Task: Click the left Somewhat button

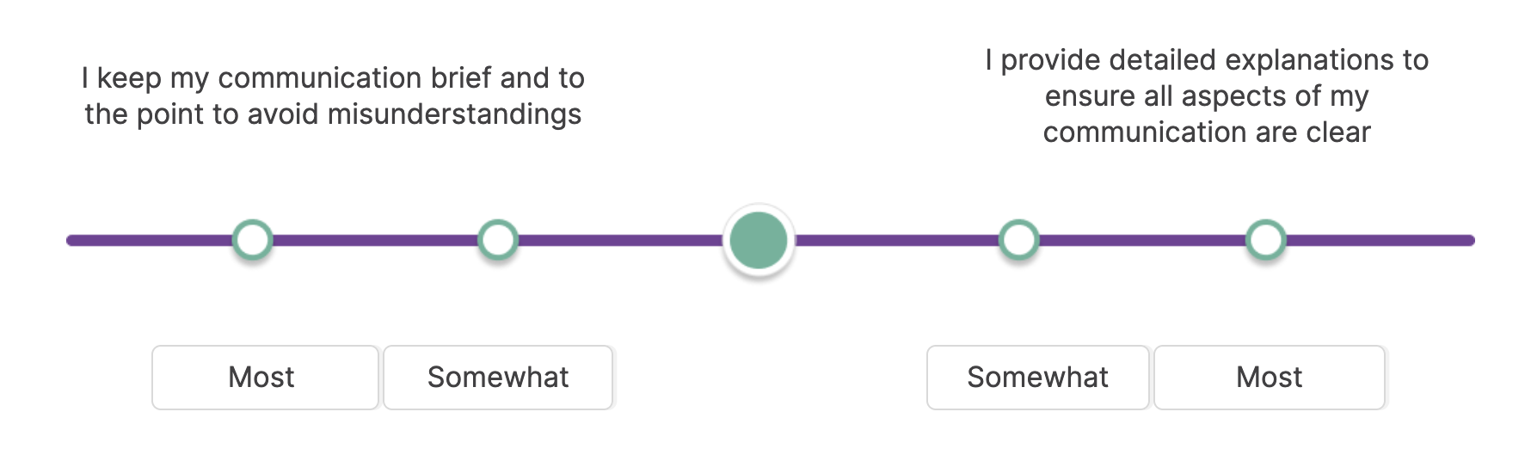Action: [498, 378]
